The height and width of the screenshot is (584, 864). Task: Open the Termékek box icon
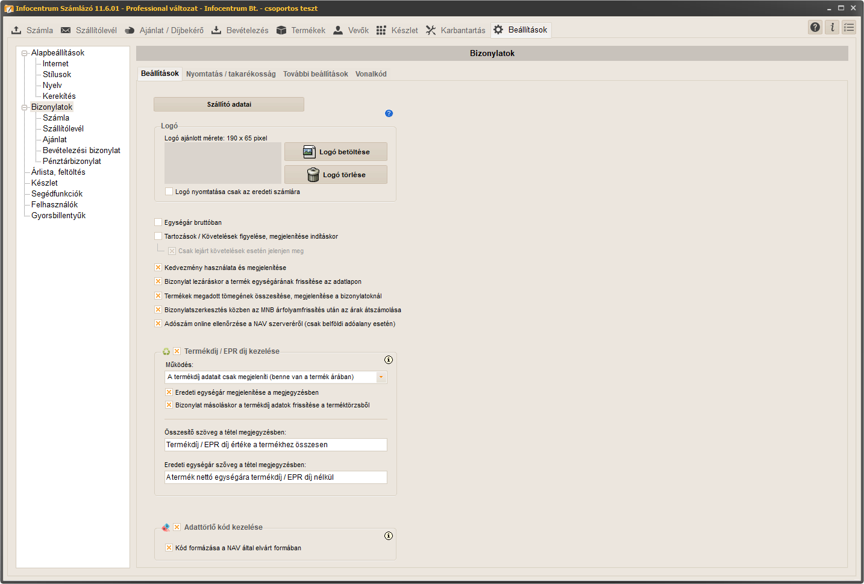(281, 30)
